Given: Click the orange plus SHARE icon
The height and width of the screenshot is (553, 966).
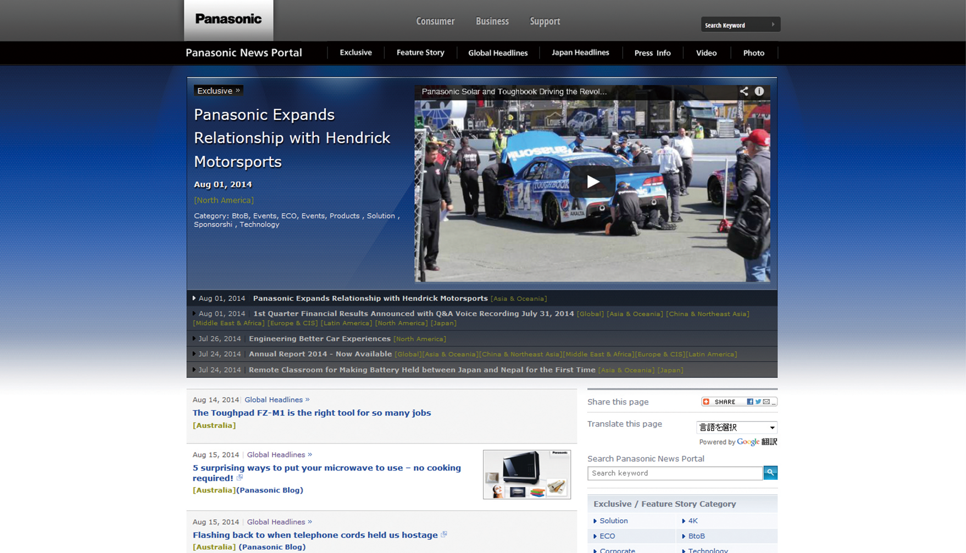Looking at the screenshot, I should 706,402.
